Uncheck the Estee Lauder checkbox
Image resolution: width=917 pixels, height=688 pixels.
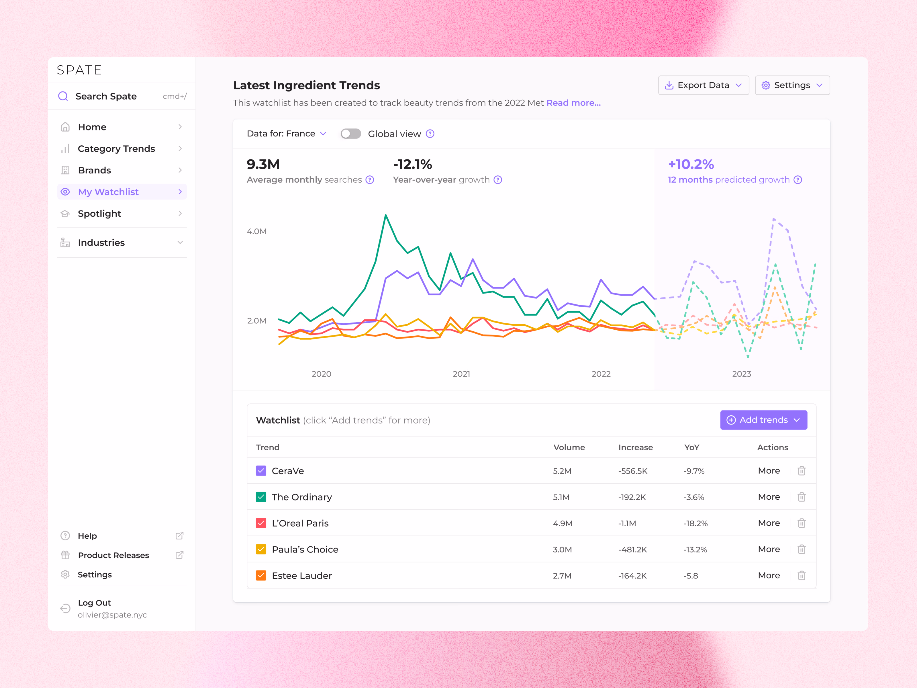click(x=261, y=576)
